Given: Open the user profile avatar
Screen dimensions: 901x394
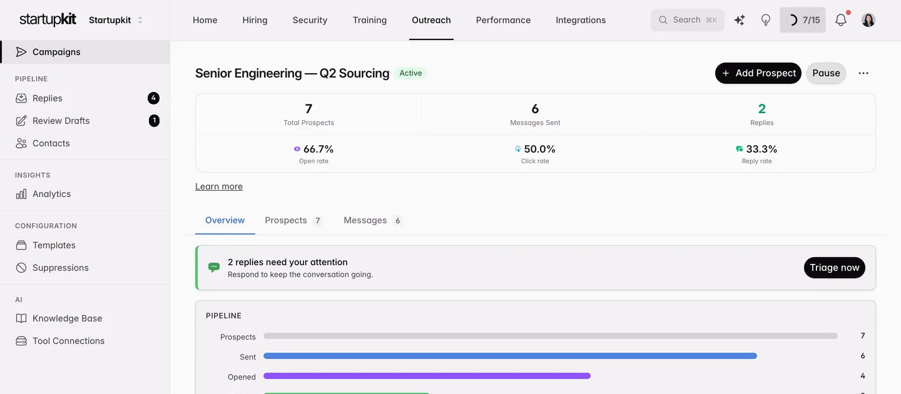Looking at the screenshot, I should coord(868,20).
